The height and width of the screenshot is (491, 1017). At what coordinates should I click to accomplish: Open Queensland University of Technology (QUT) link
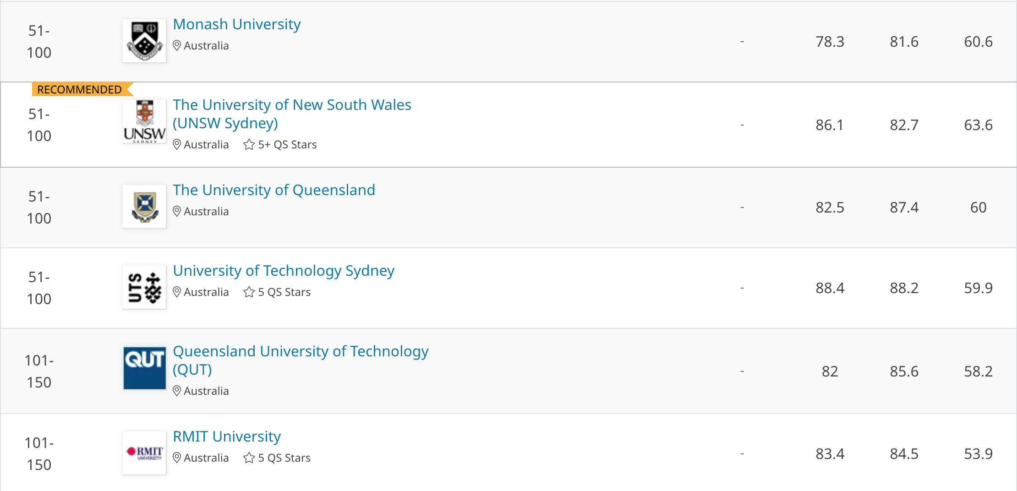pyautogui.click(x=301, y=360)
